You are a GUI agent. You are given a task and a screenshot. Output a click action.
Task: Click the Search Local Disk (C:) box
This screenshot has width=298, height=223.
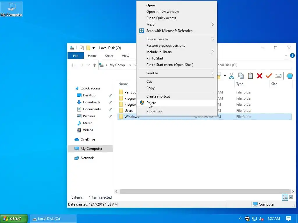pyautogui.click(x=254, y=65)
